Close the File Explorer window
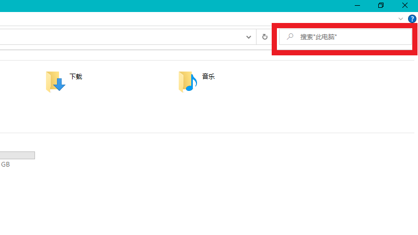 click(405, 5)
